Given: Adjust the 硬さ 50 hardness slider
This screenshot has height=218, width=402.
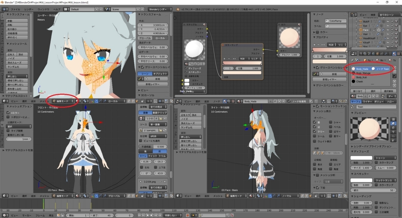Looking at the screenshot, I should point(373,190).
